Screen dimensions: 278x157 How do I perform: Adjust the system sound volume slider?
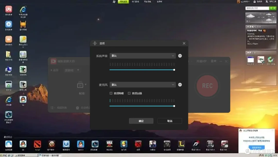(x=142, y=70)
